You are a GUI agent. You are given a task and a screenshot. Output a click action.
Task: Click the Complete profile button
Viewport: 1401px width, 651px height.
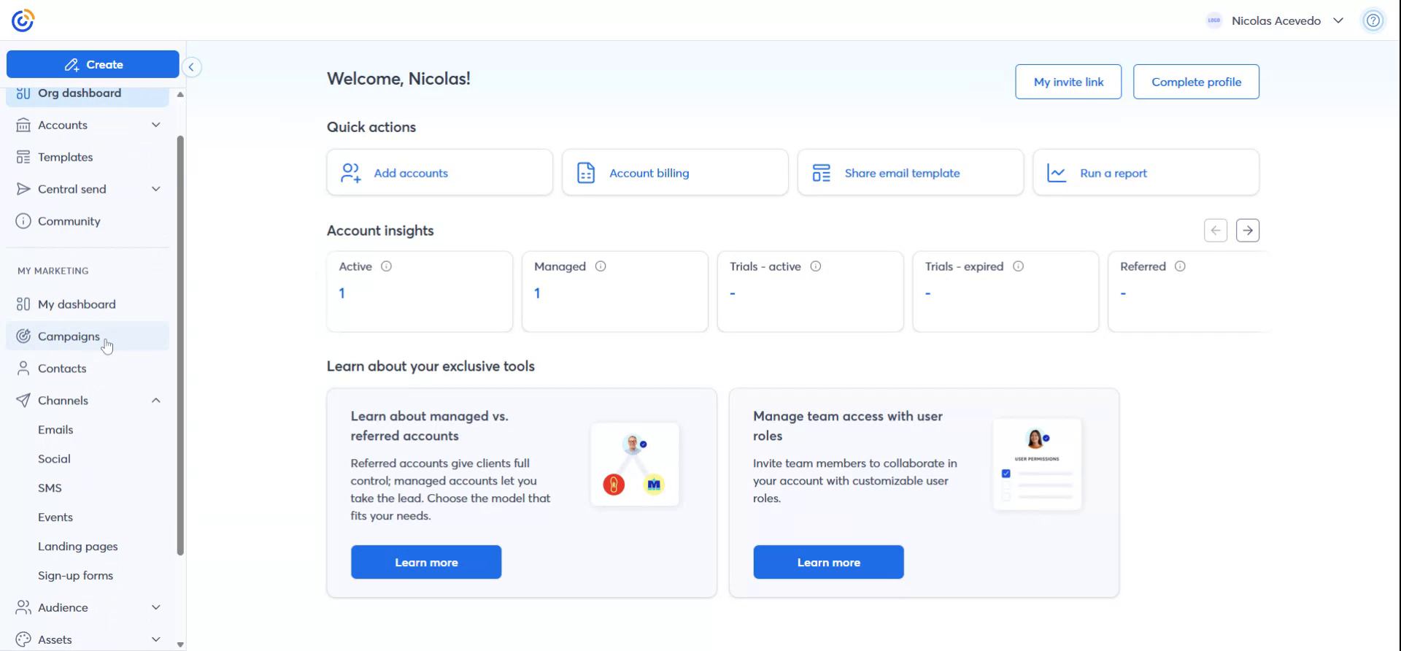[1195, 82]
